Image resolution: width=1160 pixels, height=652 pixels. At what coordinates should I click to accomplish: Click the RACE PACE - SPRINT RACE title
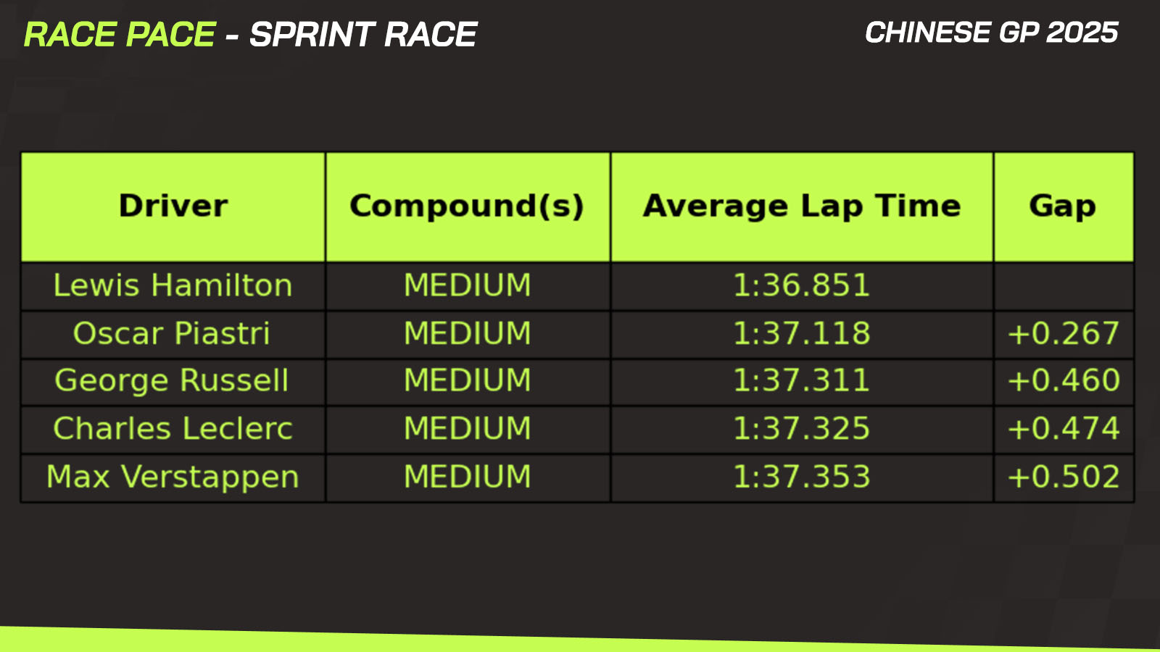[250, 35]
